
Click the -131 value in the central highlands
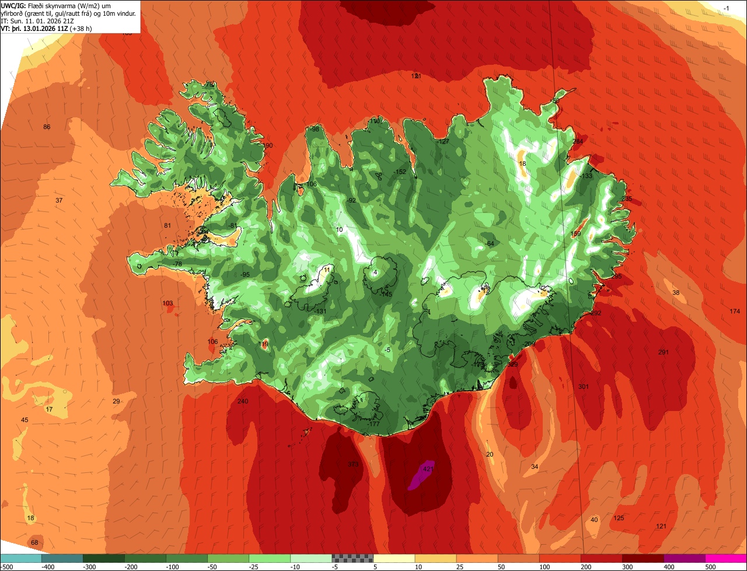pyautogui.click(x=320, y=311)
